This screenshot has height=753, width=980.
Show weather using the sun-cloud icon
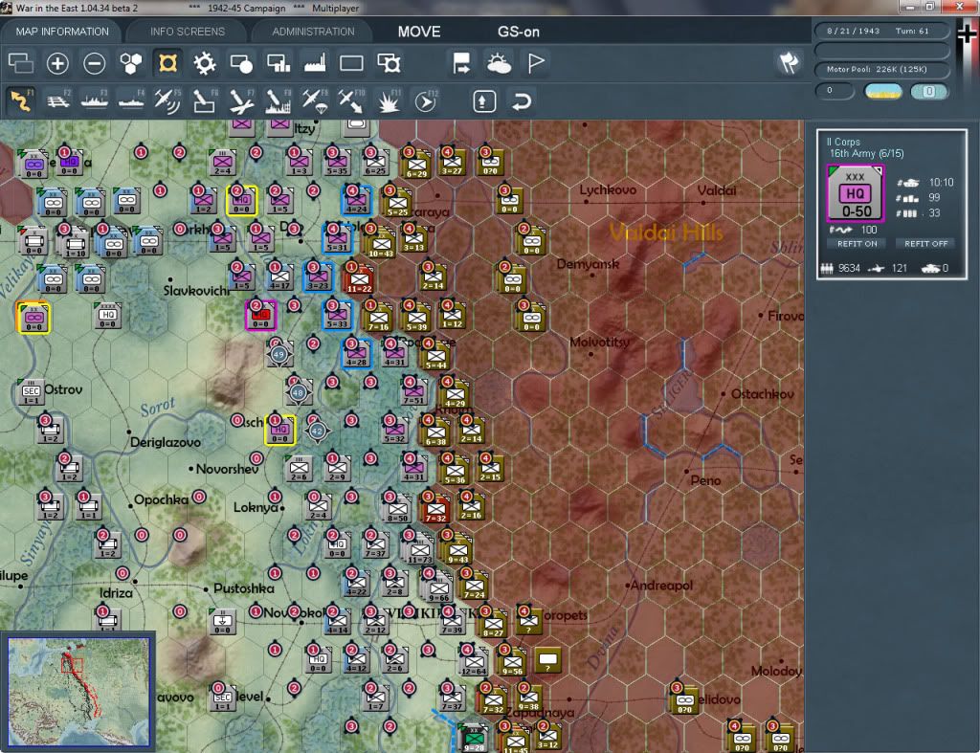point(499,63)
